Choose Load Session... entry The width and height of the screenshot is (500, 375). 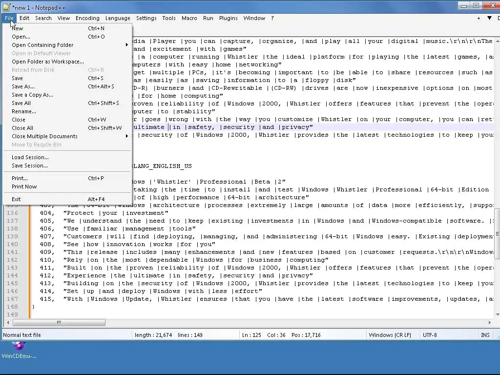pyautogui.click(x=67, y=157)
